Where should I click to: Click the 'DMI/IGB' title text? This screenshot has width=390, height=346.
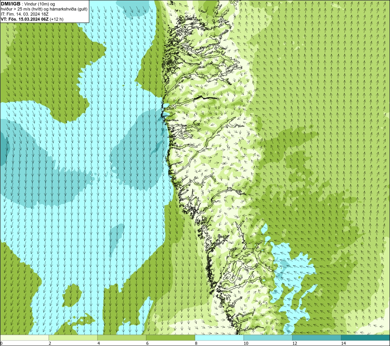coord(11,4)
